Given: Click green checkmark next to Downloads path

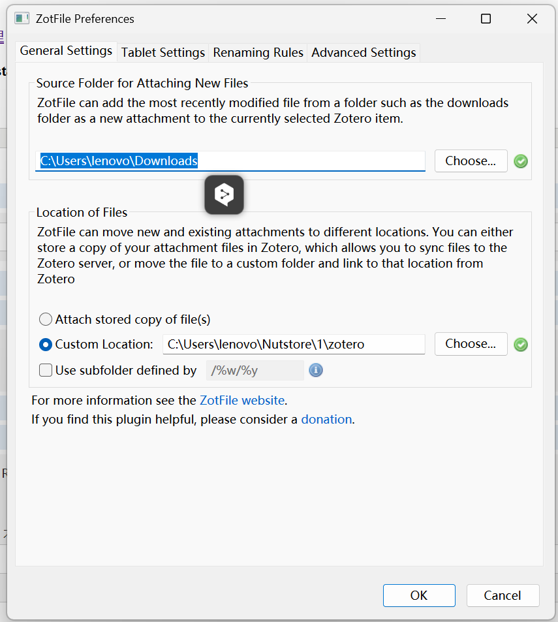Looking at the screenshot, I should 521,161.
